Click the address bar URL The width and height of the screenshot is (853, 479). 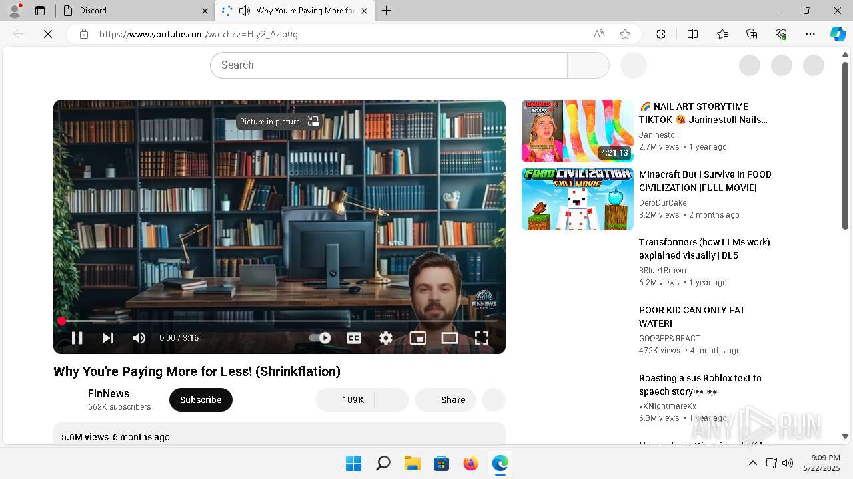coord(199,34)
